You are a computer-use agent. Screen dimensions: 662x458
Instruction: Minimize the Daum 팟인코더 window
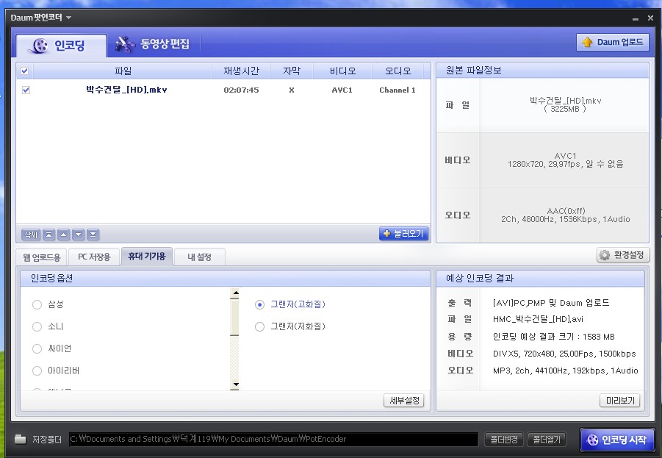pos(636,18)
